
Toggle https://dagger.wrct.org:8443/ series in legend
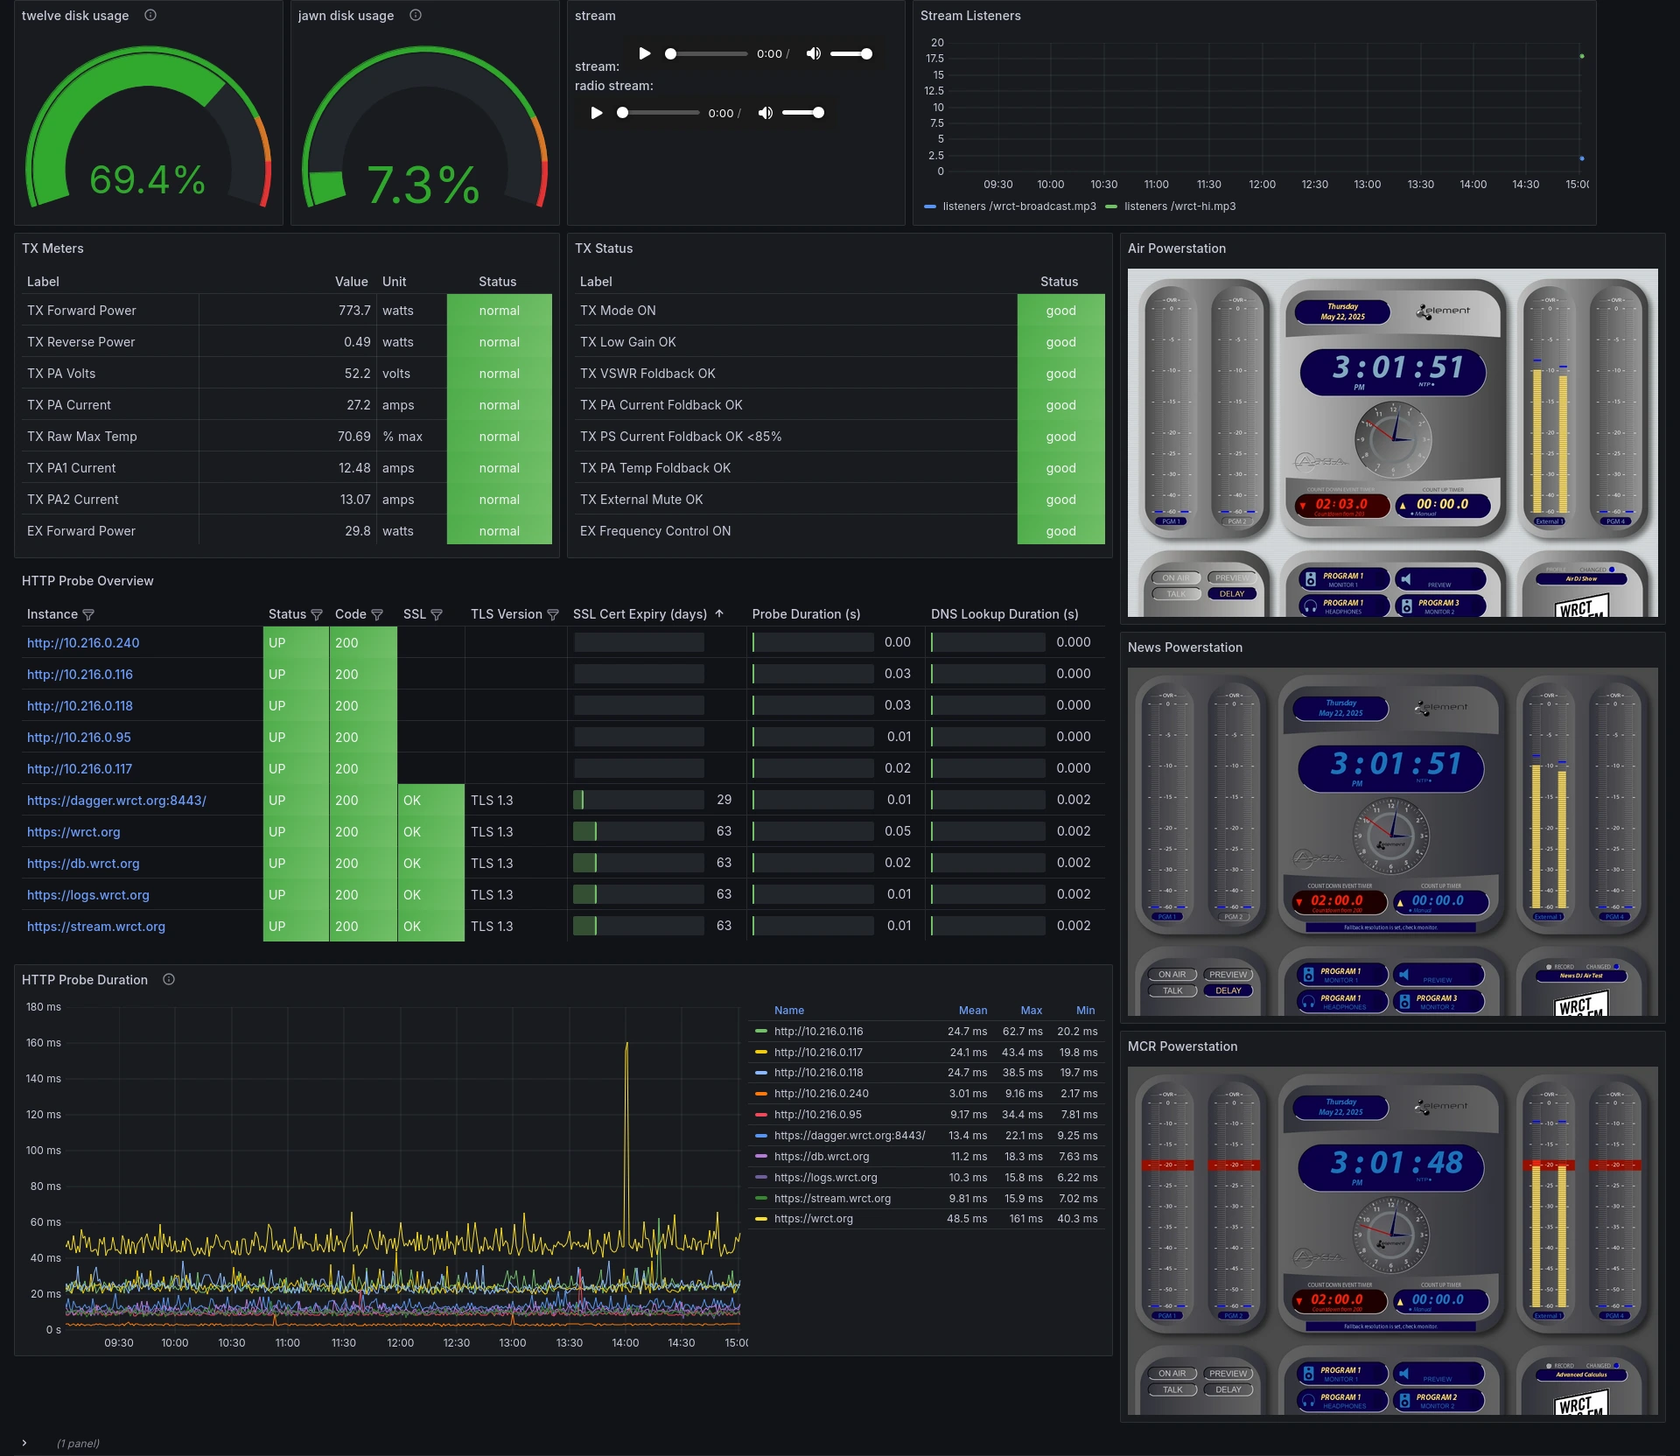coord(849,1136)
